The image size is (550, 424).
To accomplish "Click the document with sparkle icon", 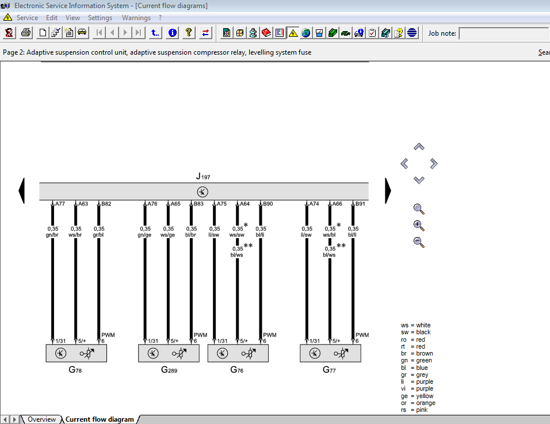I will 69,33.
